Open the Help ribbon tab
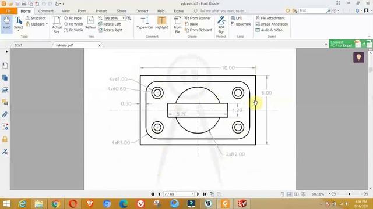 click(161, 11)
